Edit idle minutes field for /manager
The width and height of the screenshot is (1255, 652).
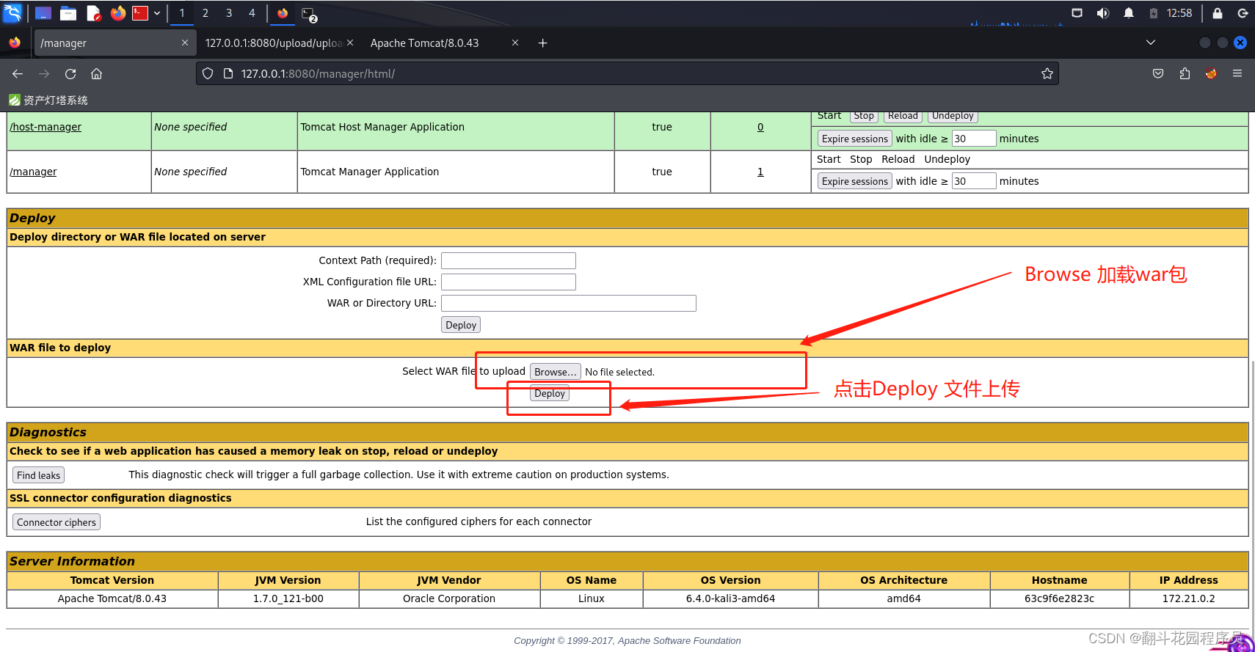click(x=974, y=181)
